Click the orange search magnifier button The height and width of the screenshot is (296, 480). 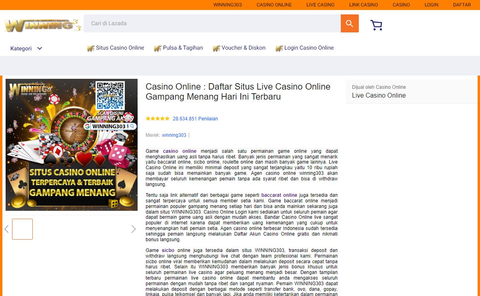pyautogui.click(x=350, y=24)
